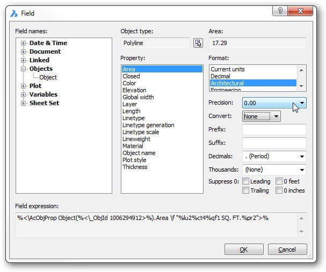Choose Current units format
The width and height of the screenshot is (326, 272).
tap(253, 69)
